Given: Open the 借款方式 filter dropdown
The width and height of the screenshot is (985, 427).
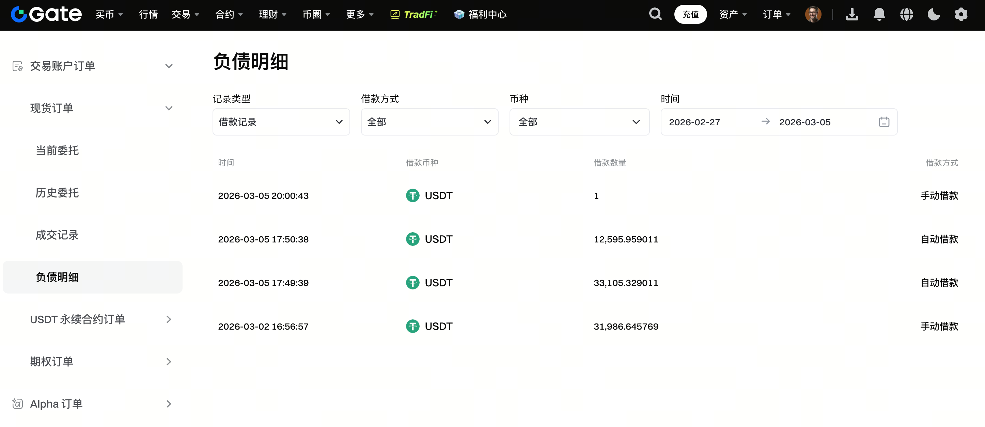Looking at the screenshot, I should pyautogui.click(x=429, y=122).
